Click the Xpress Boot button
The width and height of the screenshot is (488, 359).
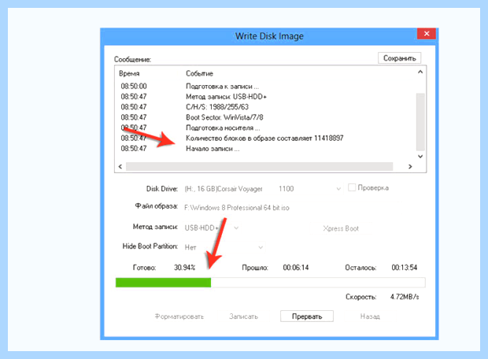[341, 228]
